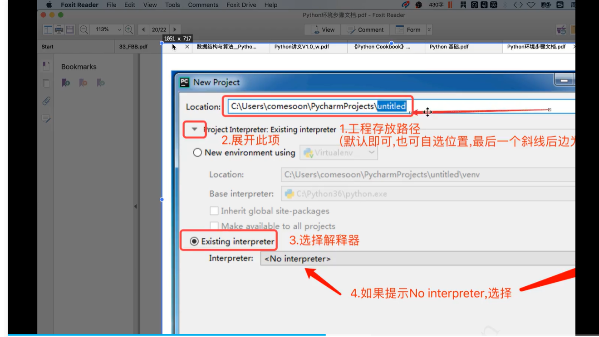Click the Save floppy disk icon
The image size is (599, 337).
pos(70,29)
